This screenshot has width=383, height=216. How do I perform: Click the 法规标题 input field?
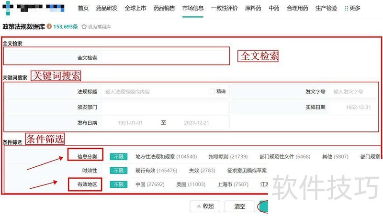156,92
